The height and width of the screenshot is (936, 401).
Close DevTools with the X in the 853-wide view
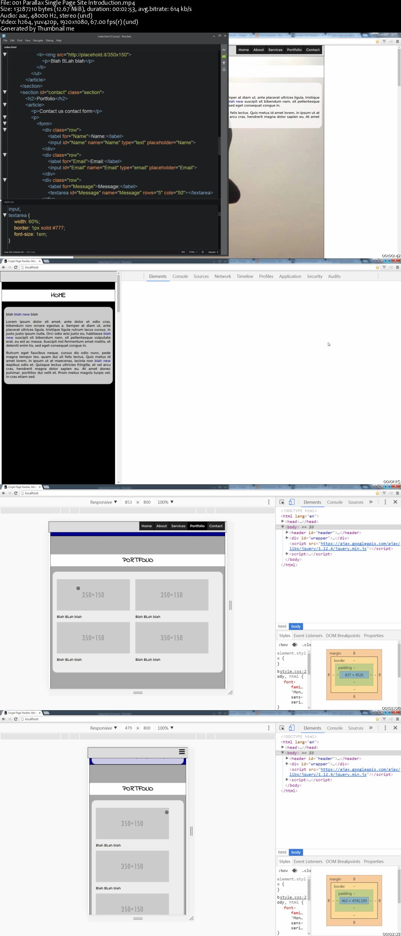(395, 502)
